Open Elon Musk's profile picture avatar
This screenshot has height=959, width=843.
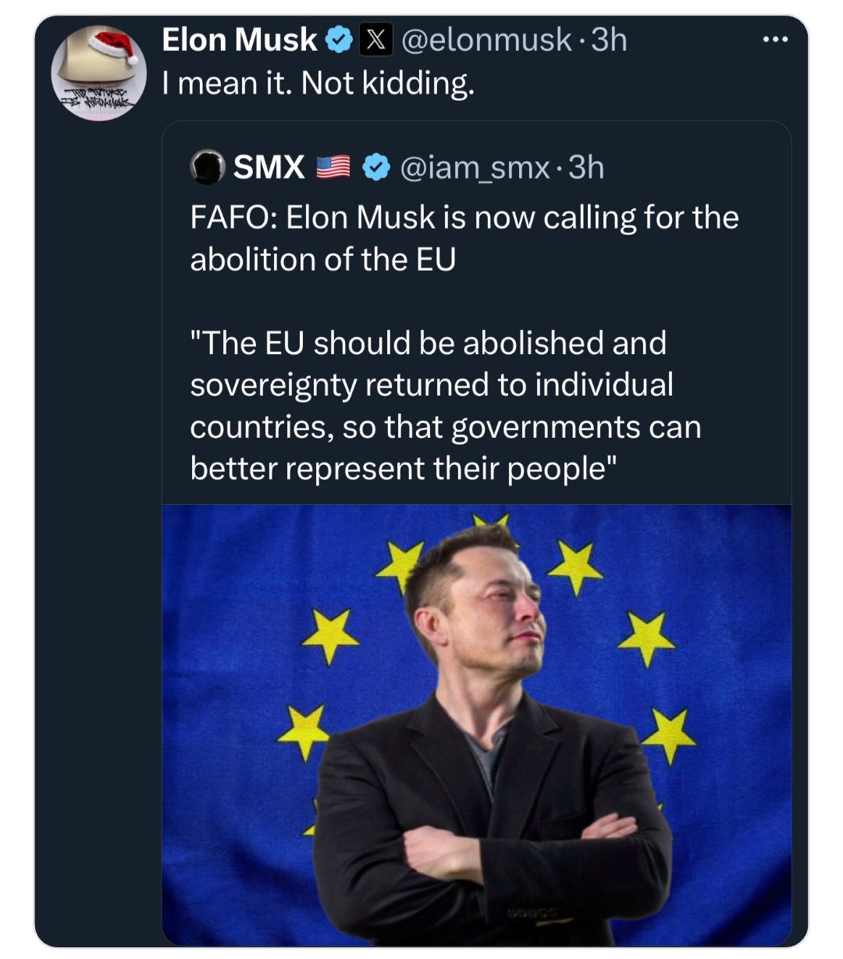click(98, 74)
